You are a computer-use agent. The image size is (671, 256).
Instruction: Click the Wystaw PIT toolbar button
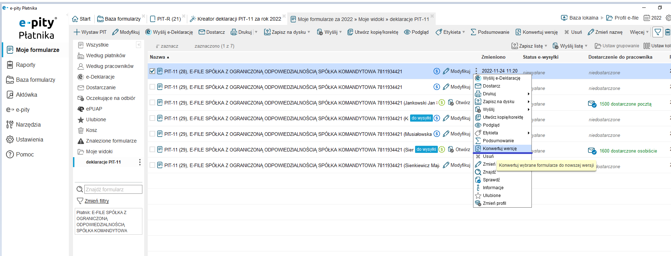[90, 32]
